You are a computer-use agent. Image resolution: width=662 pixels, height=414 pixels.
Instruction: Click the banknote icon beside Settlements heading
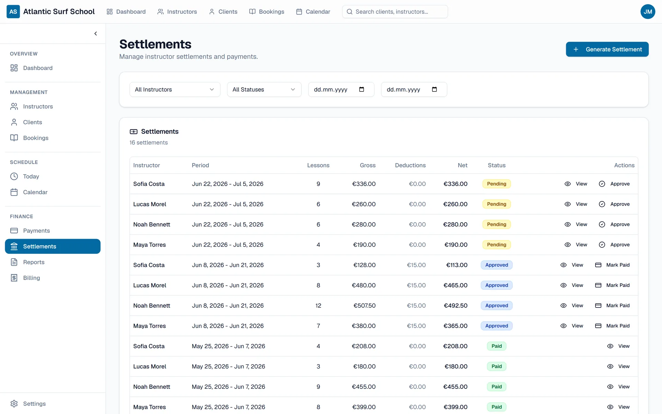click(x=133, y=131)
